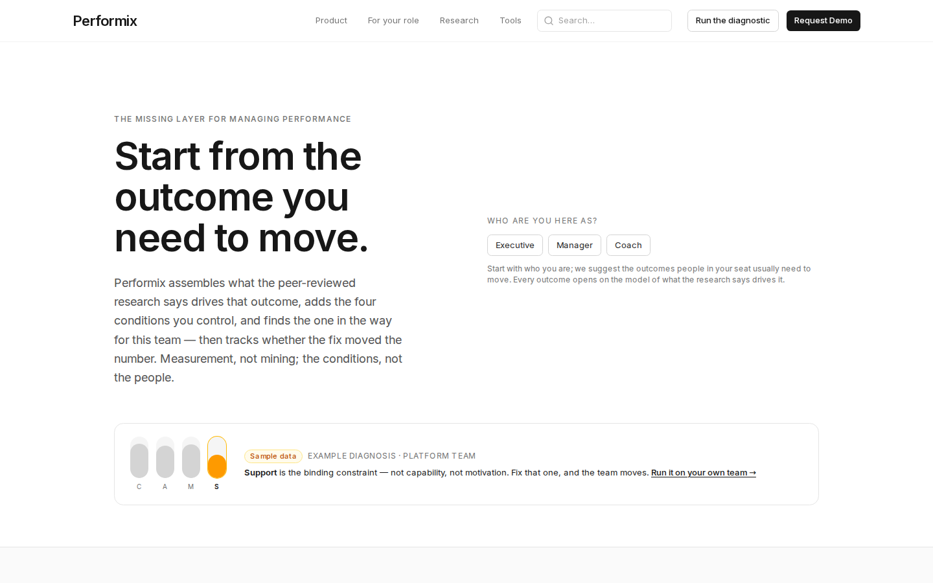Click the Sample data badge
The height and width of the screenshot is (583, 933).
tap(273, 456)
